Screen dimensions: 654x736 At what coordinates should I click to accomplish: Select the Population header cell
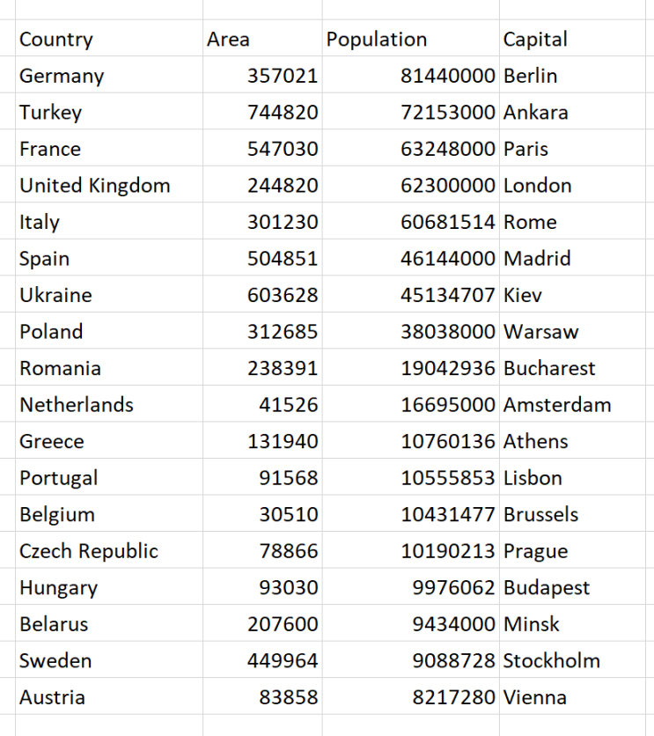pos(377,40)
